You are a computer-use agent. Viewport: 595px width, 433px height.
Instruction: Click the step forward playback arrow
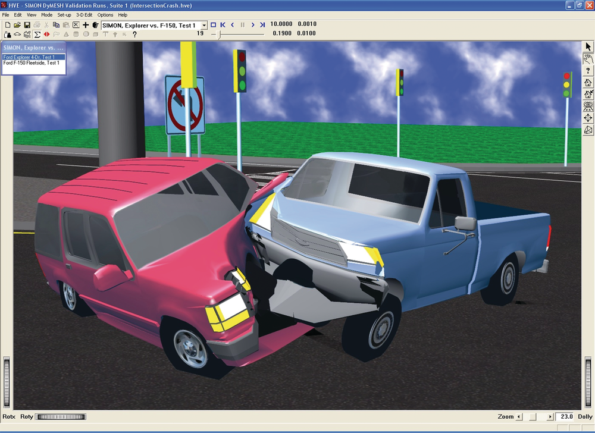[x=253, y=25]
